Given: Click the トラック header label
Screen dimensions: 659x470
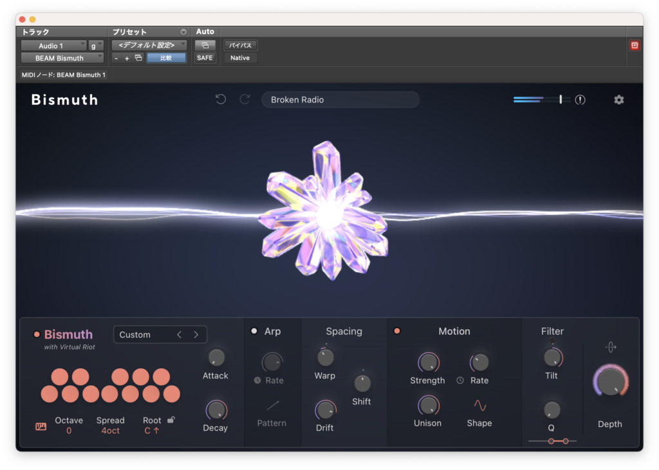Looking at the screenshot, I should click(x=35, y=32).
